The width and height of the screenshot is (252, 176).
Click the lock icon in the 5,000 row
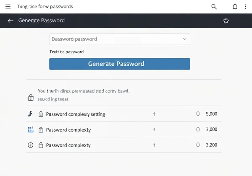41,114
